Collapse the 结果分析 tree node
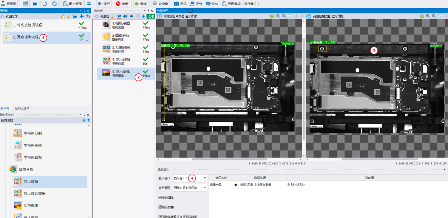Image resolution: width=448 pixels, height=218 pixels. pyautogui.click(x=6, y=170)
